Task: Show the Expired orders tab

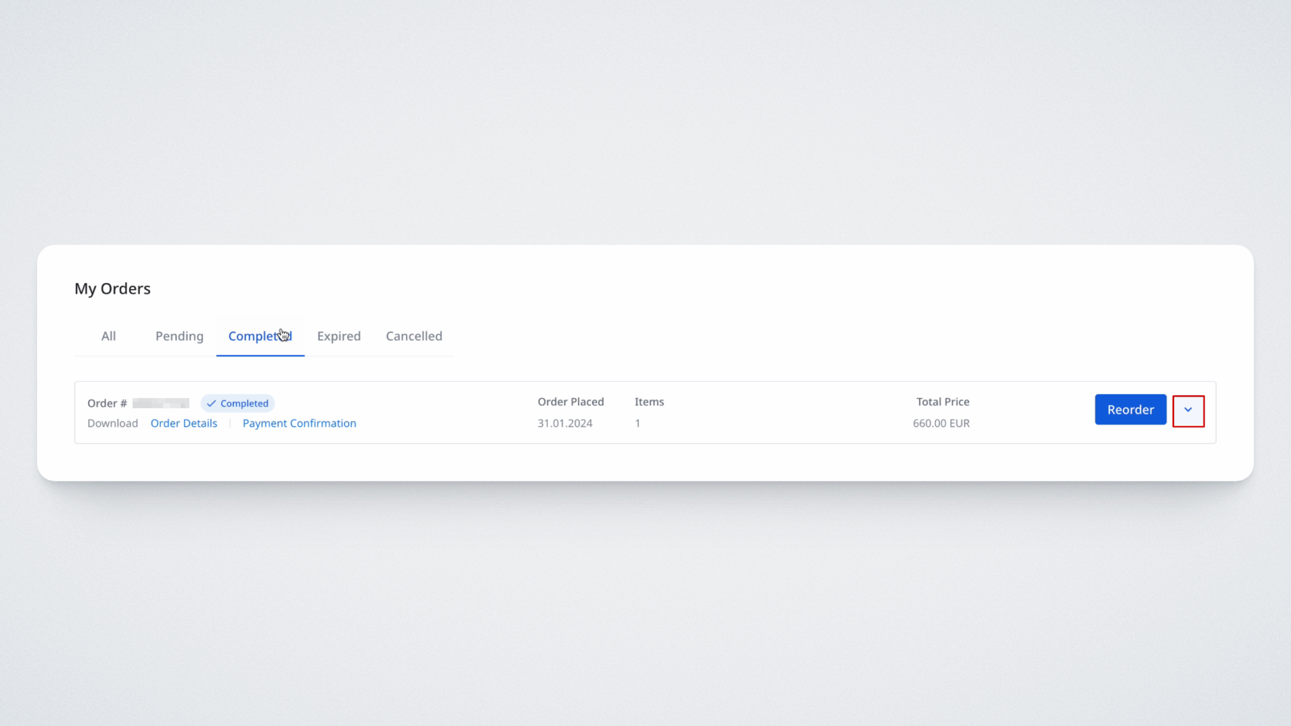Action: tap(339, 336)
